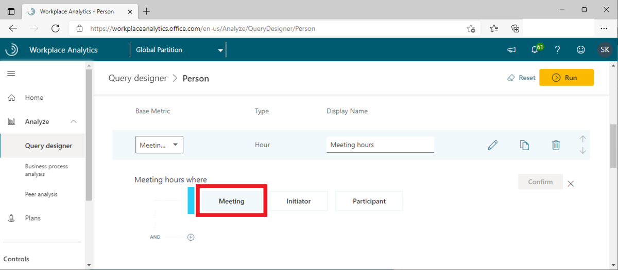
Task: Move metric down arrow
Action: pos(582,151)
